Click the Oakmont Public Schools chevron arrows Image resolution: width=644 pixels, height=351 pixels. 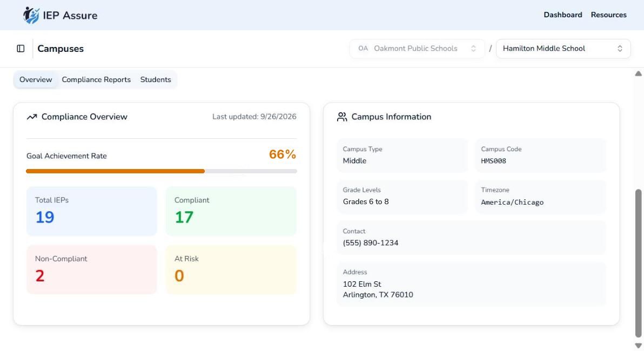(473, 49)
